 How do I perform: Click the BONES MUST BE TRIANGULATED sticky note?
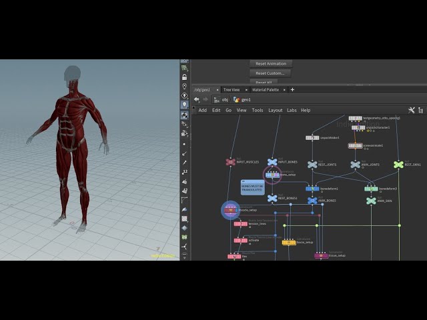[252, 187]
